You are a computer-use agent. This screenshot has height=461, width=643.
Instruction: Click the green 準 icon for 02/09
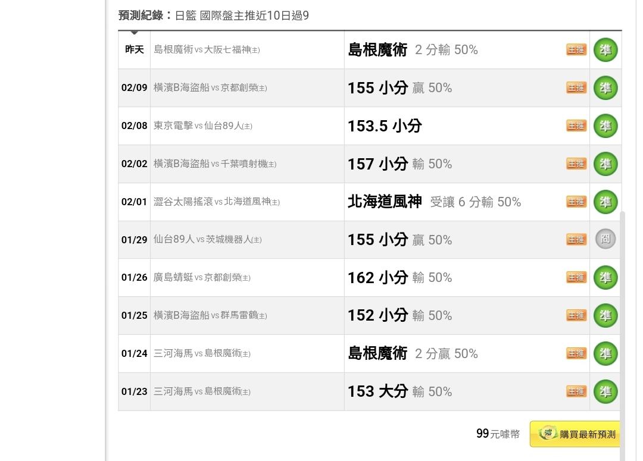(x=605, y=87)
